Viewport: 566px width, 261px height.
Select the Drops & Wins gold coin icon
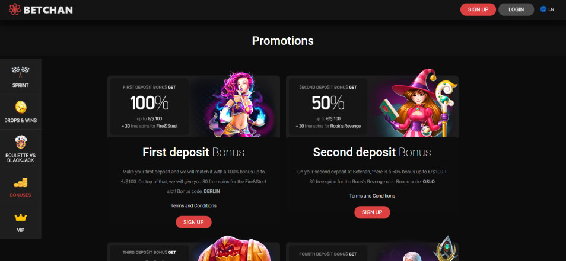coord(21,107)
